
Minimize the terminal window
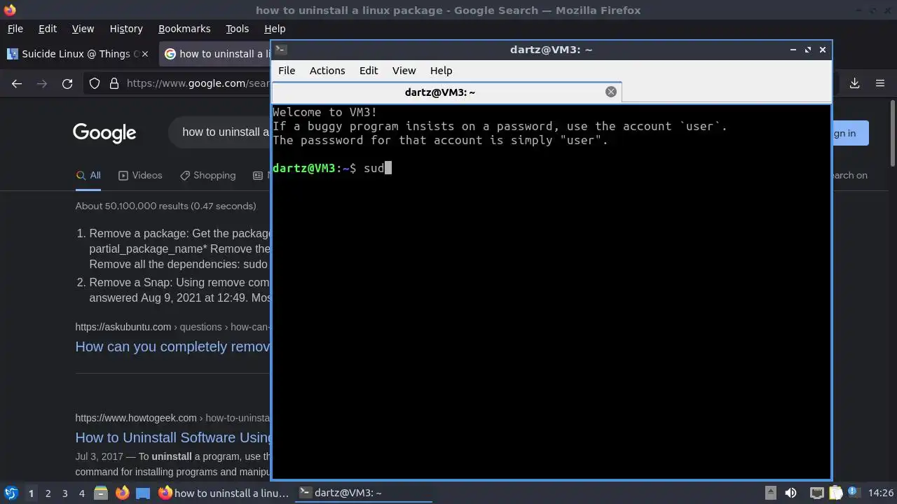click(x=793, y=50)
